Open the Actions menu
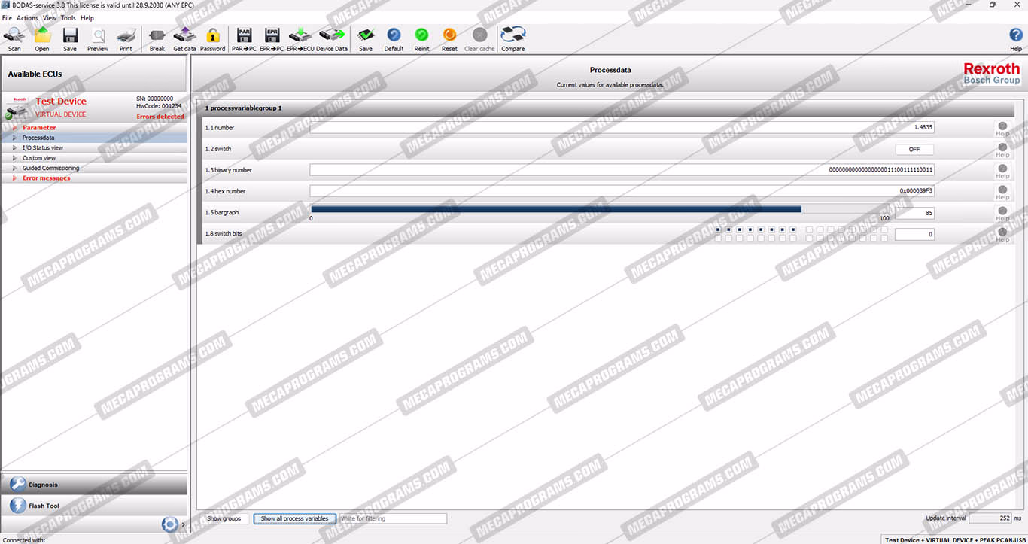This screenshot has width=1028, height=544. coord(27,18)
